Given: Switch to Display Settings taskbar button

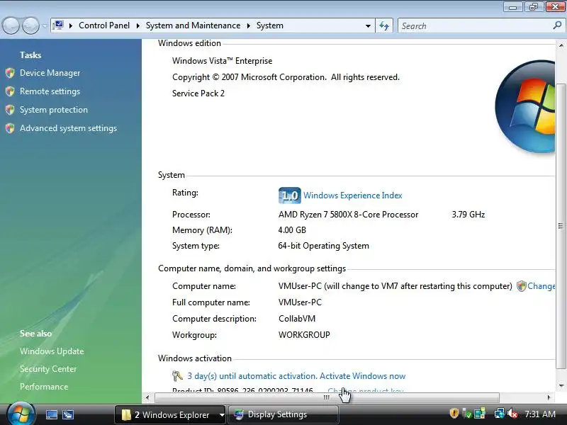Looking at the screenshot, I should tap(283, 414).
